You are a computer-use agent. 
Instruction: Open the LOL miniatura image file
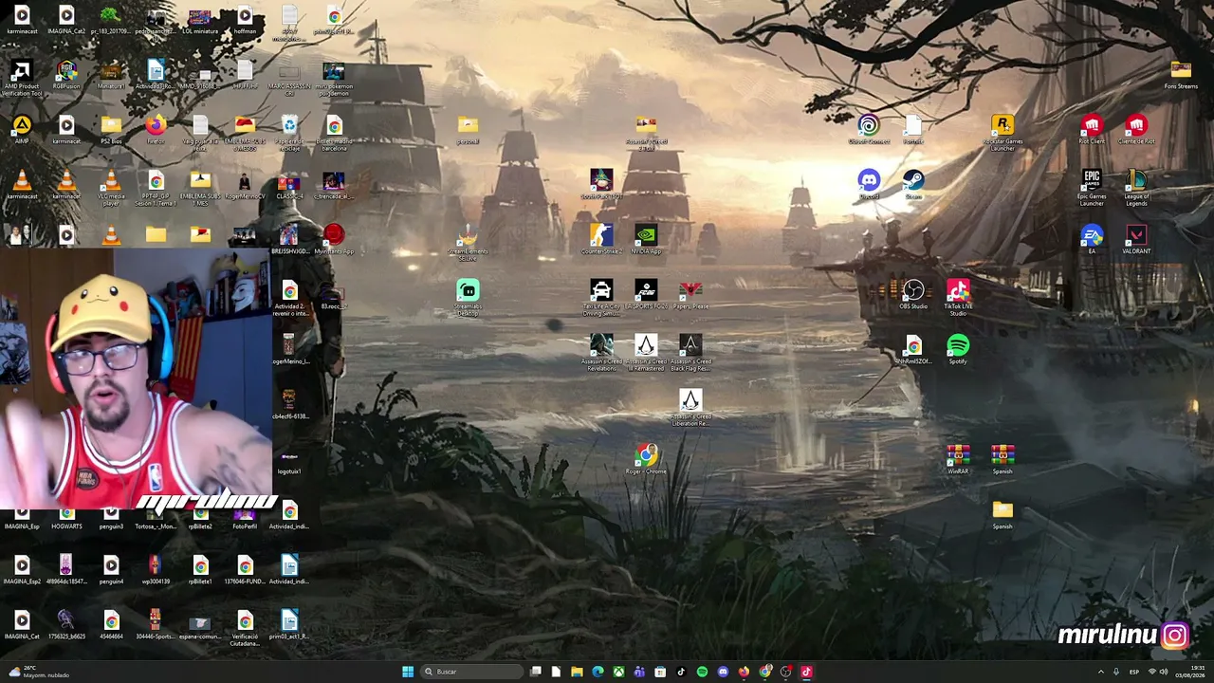click(200, 20)
